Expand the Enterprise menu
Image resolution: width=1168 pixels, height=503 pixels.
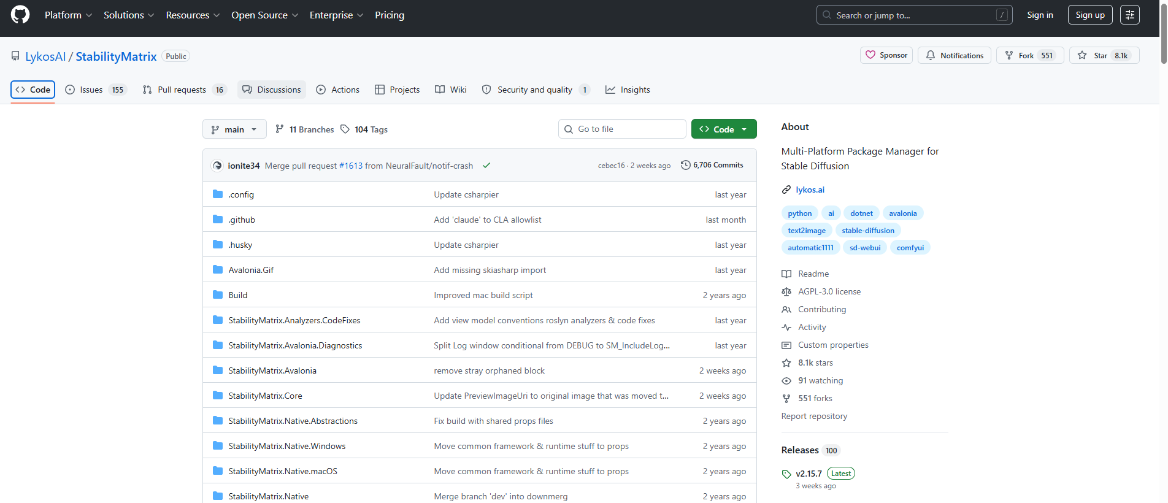coord(336,15)
